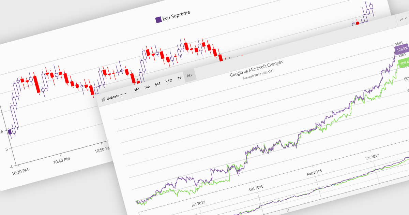Viewport: 409px width, 215px height.
Task: Click the navigator scrollbar handle
Action: click(x=288, y=210)
